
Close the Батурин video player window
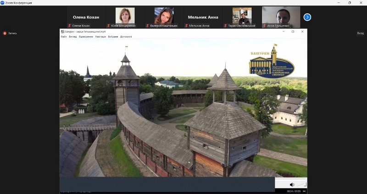302,32
